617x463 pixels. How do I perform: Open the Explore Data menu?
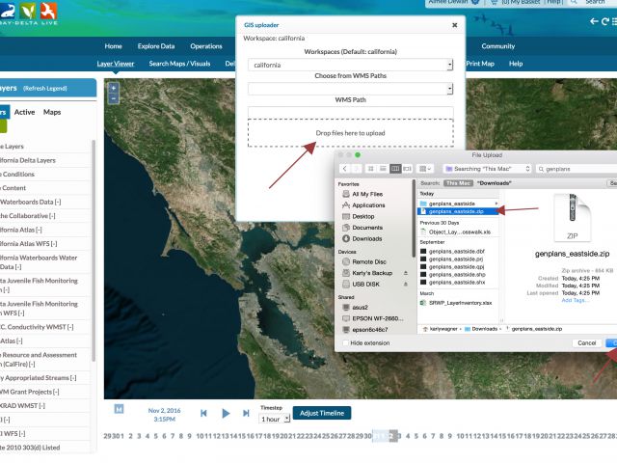[156, 46]
